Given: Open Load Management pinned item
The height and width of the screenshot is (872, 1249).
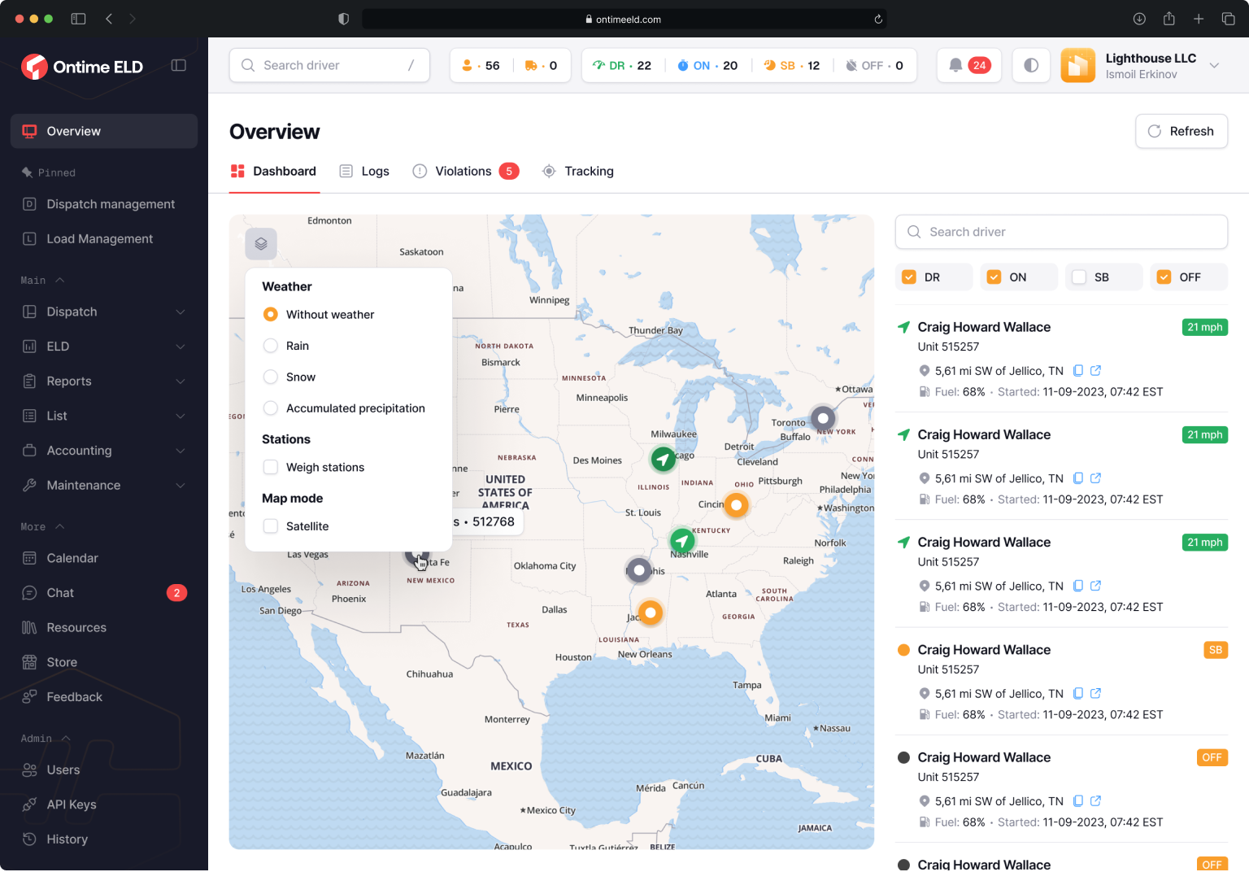Looking at the screenshot, I should tap(104, 238).
